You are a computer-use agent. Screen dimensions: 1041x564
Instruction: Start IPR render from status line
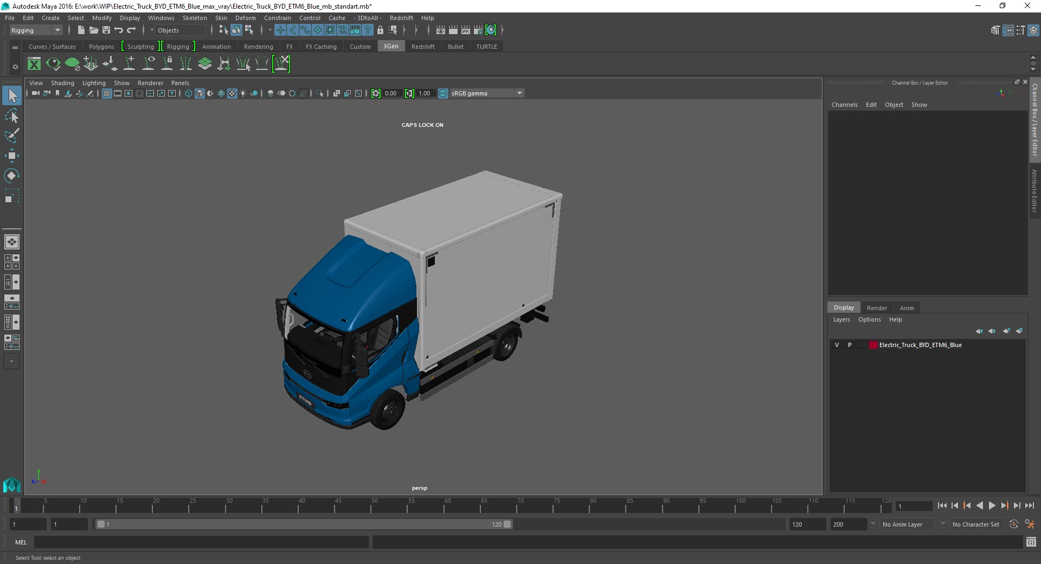tap(466, 30)
